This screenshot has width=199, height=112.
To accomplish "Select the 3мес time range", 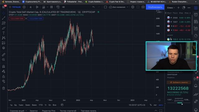I will pos(28,105).
